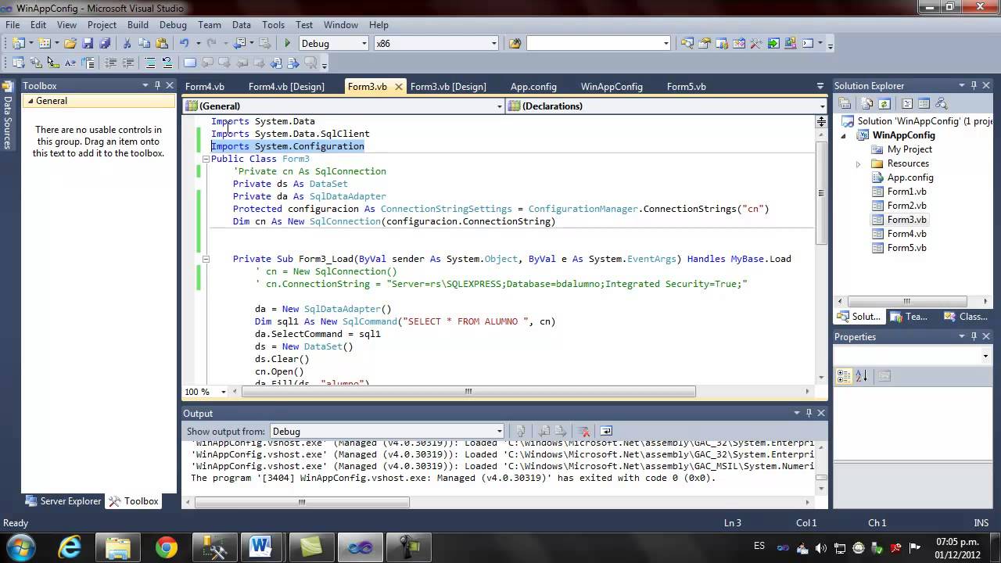Expand the Resources folder node
1001x563 pixels.
point(858,163)
